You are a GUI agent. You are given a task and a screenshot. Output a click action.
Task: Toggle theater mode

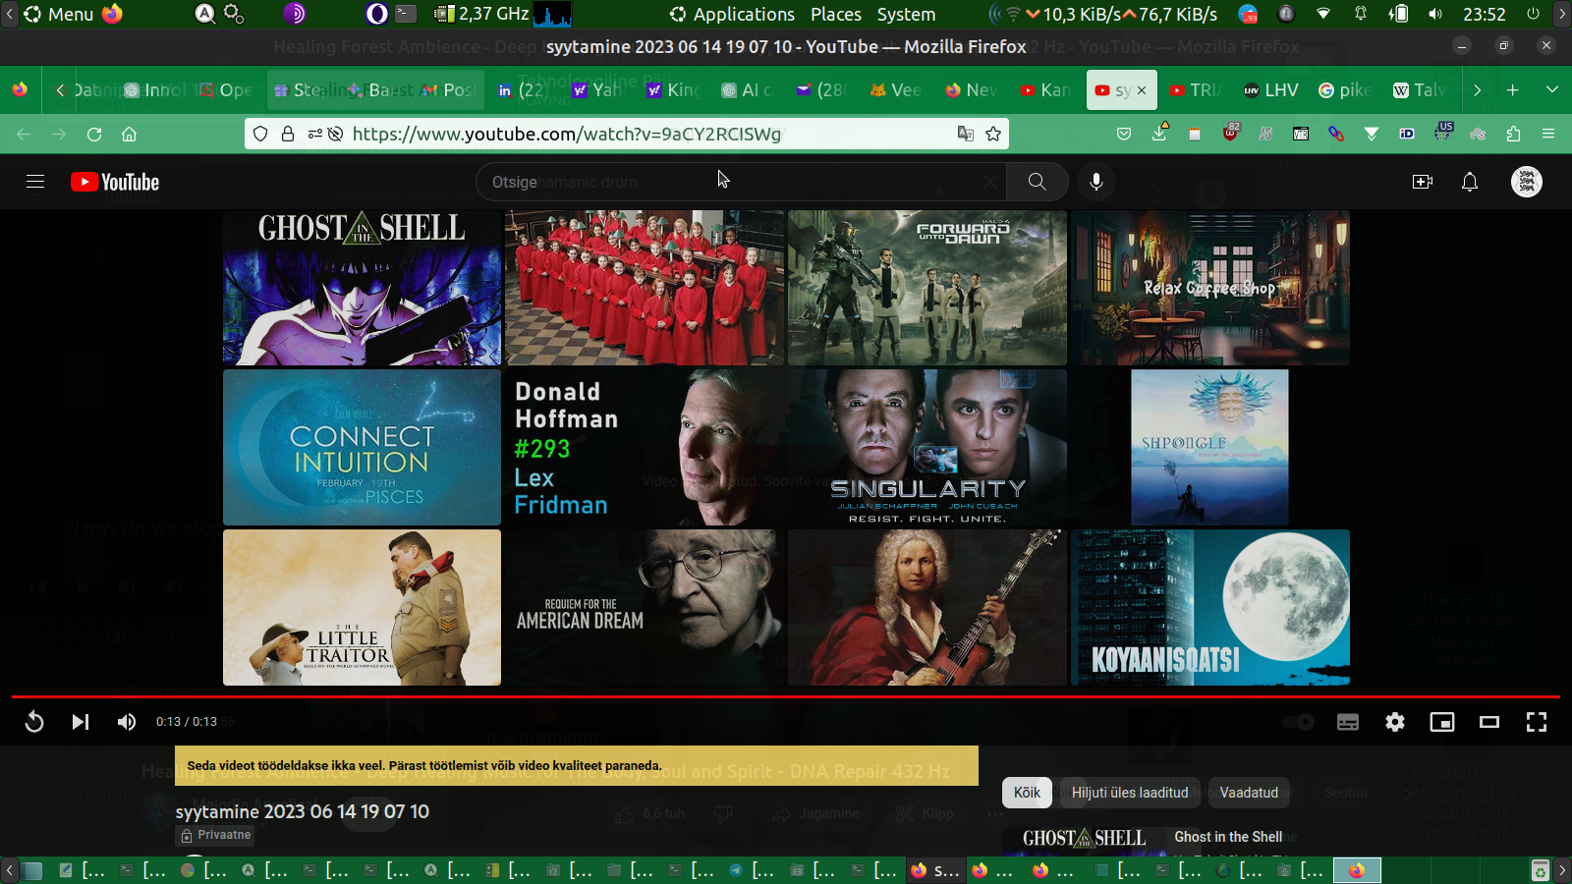click(x=1489, y=722)
